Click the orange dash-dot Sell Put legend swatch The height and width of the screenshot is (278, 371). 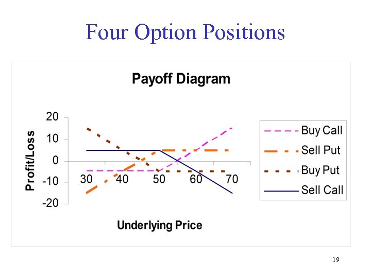pyautogui.click(x=281, y=151)
